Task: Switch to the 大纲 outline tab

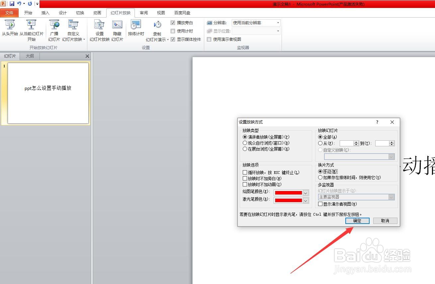Action: [x=29, y=56]
